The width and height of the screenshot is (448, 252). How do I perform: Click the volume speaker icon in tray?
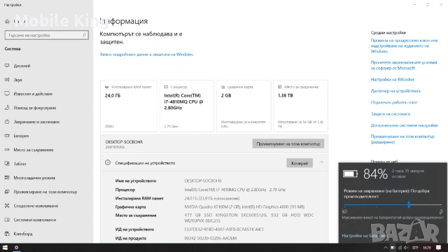[406, 248]
